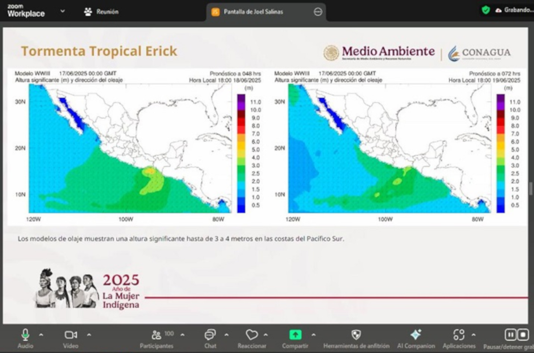Pause the recording
This screenshot has height=353, width=534.
coord(510,335)
